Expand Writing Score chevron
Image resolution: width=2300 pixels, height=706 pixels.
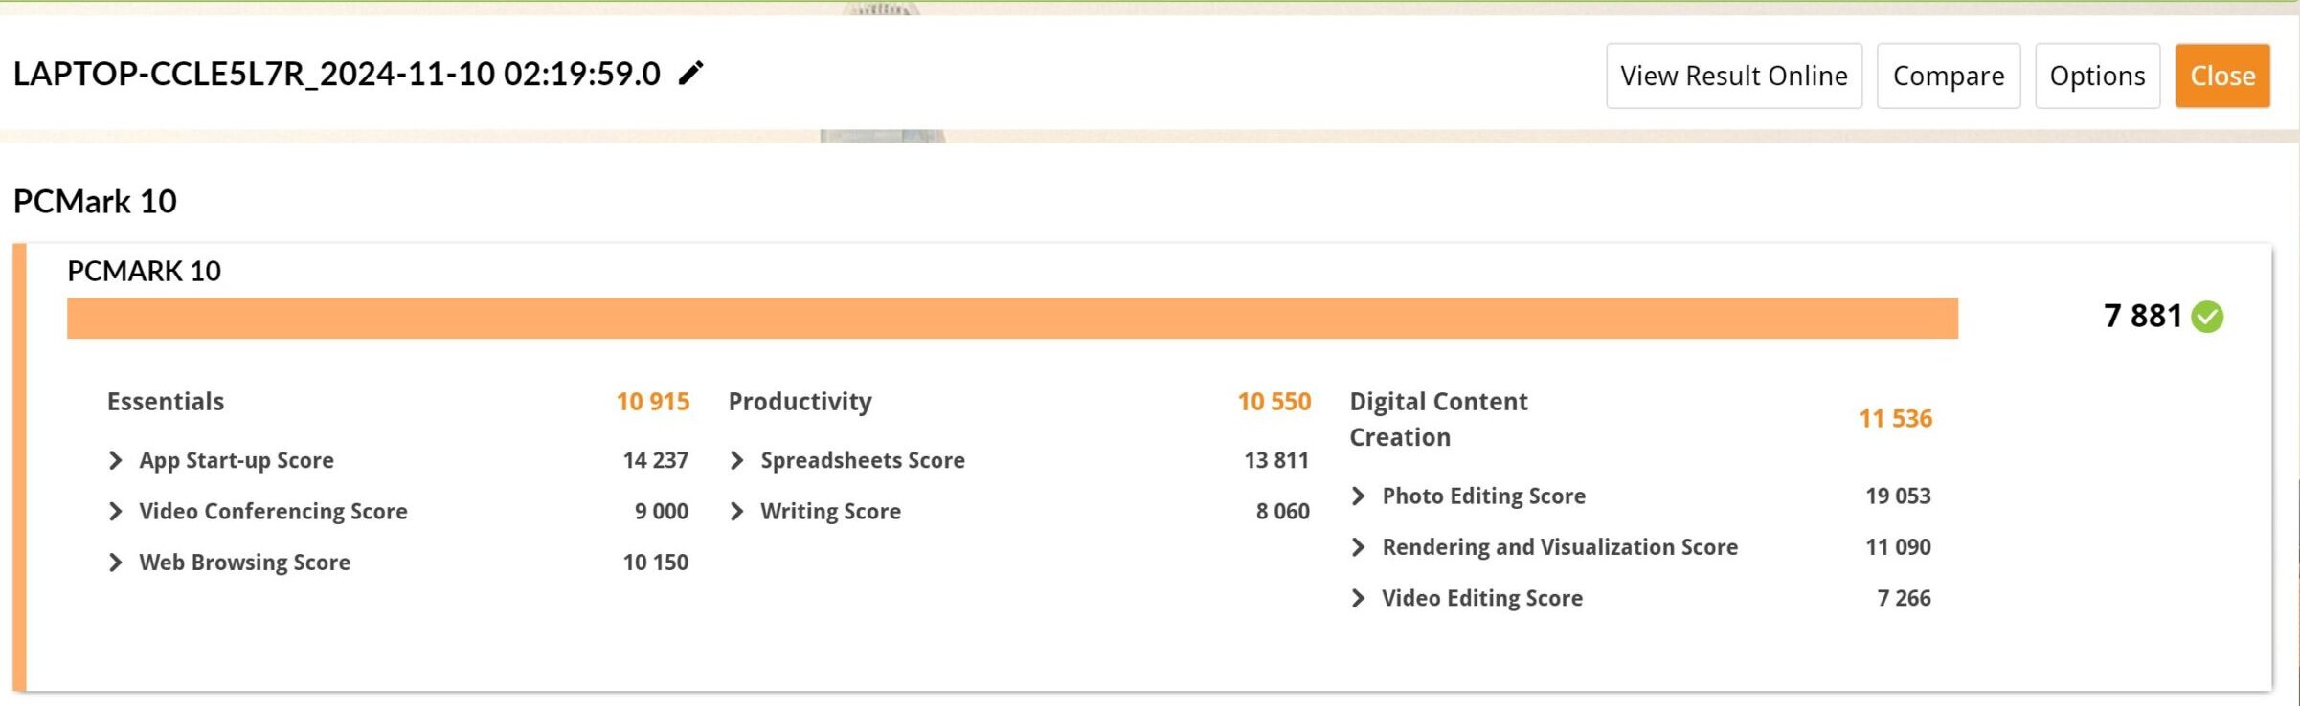pyautogui.click(x=737, y=511)
